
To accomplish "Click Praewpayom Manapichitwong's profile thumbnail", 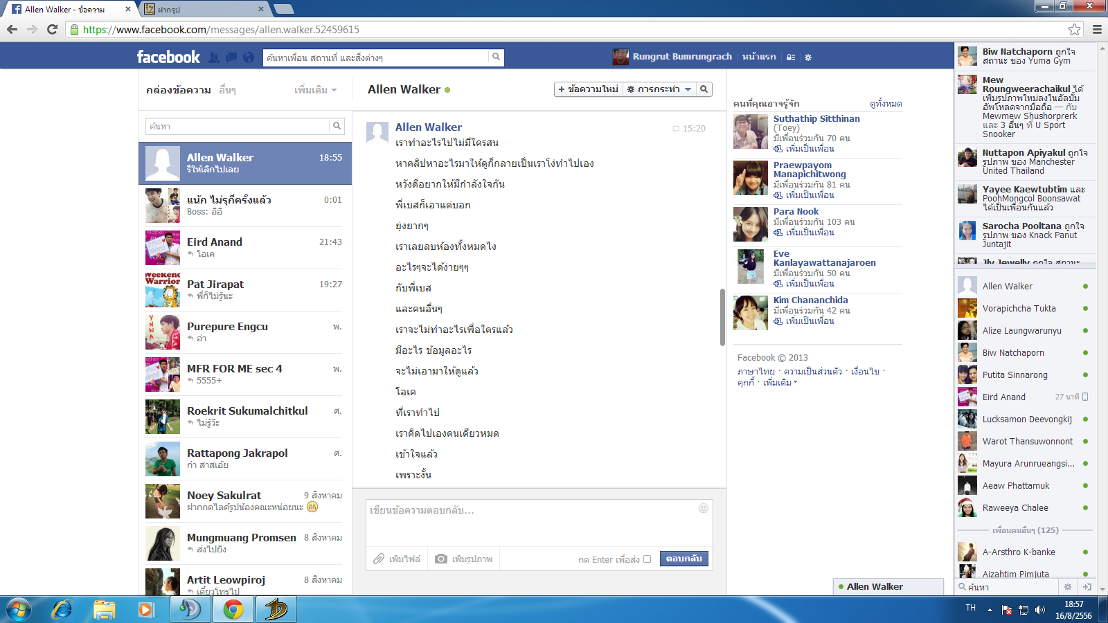I will pyautogui.click(x=751, y=178).
